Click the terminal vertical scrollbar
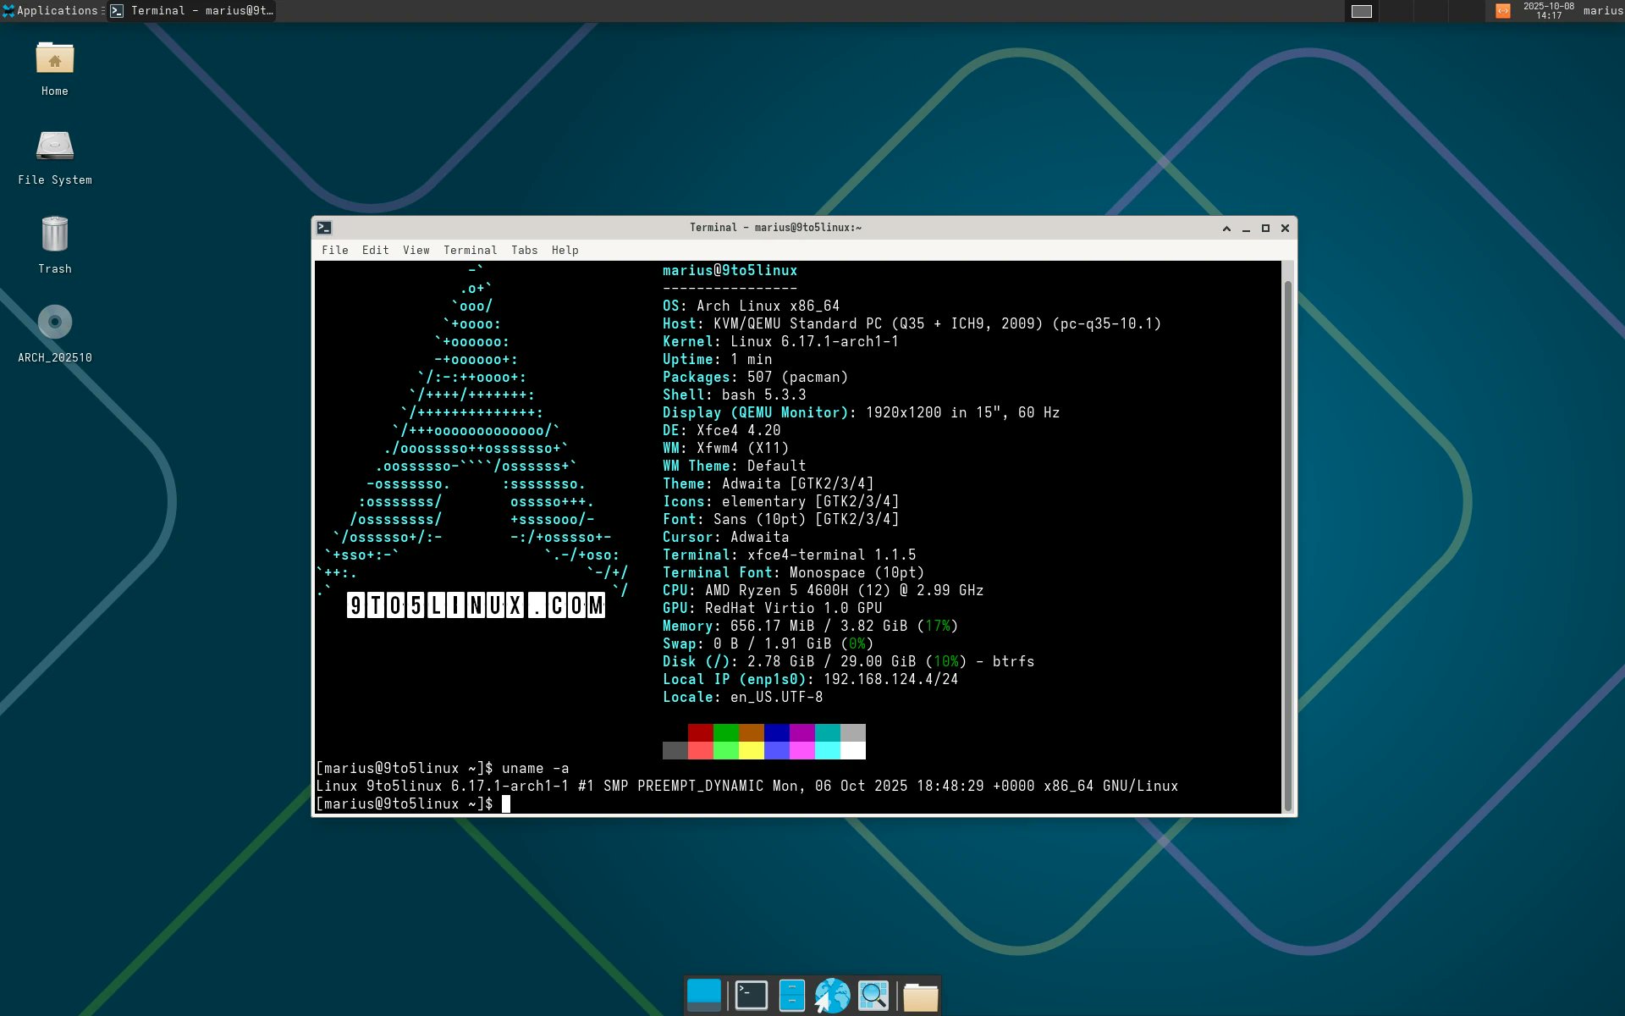 click(x=1287, y=542)
